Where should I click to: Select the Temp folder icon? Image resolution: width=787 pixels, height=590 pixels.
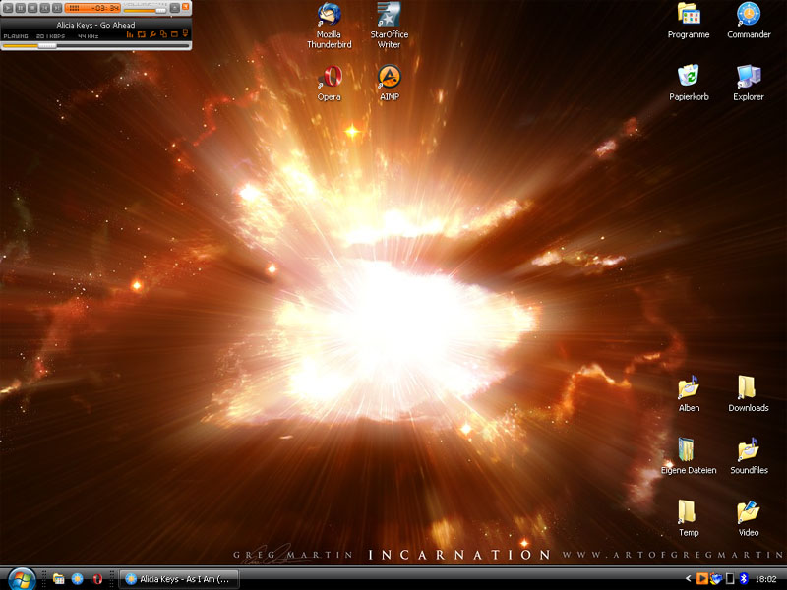tap(689, 519)
